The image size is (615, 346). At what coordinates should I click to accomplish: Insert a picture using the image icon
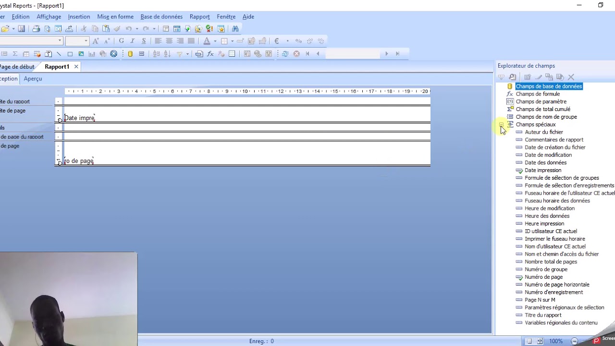point(81,54)
